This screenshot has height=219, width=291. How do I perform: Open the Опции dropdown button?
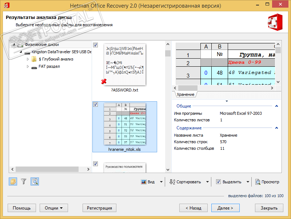53,208
